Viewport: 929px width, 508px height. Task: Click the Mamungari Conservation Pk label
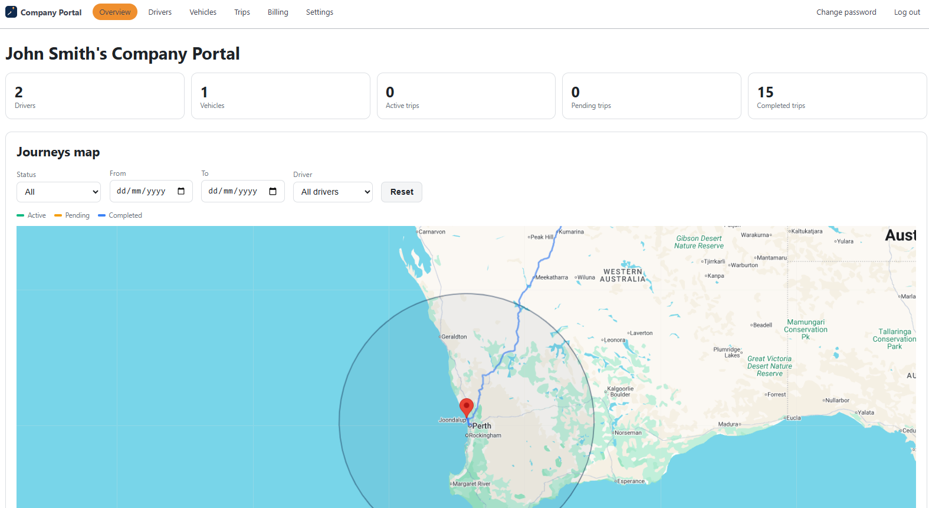[806, 330]
